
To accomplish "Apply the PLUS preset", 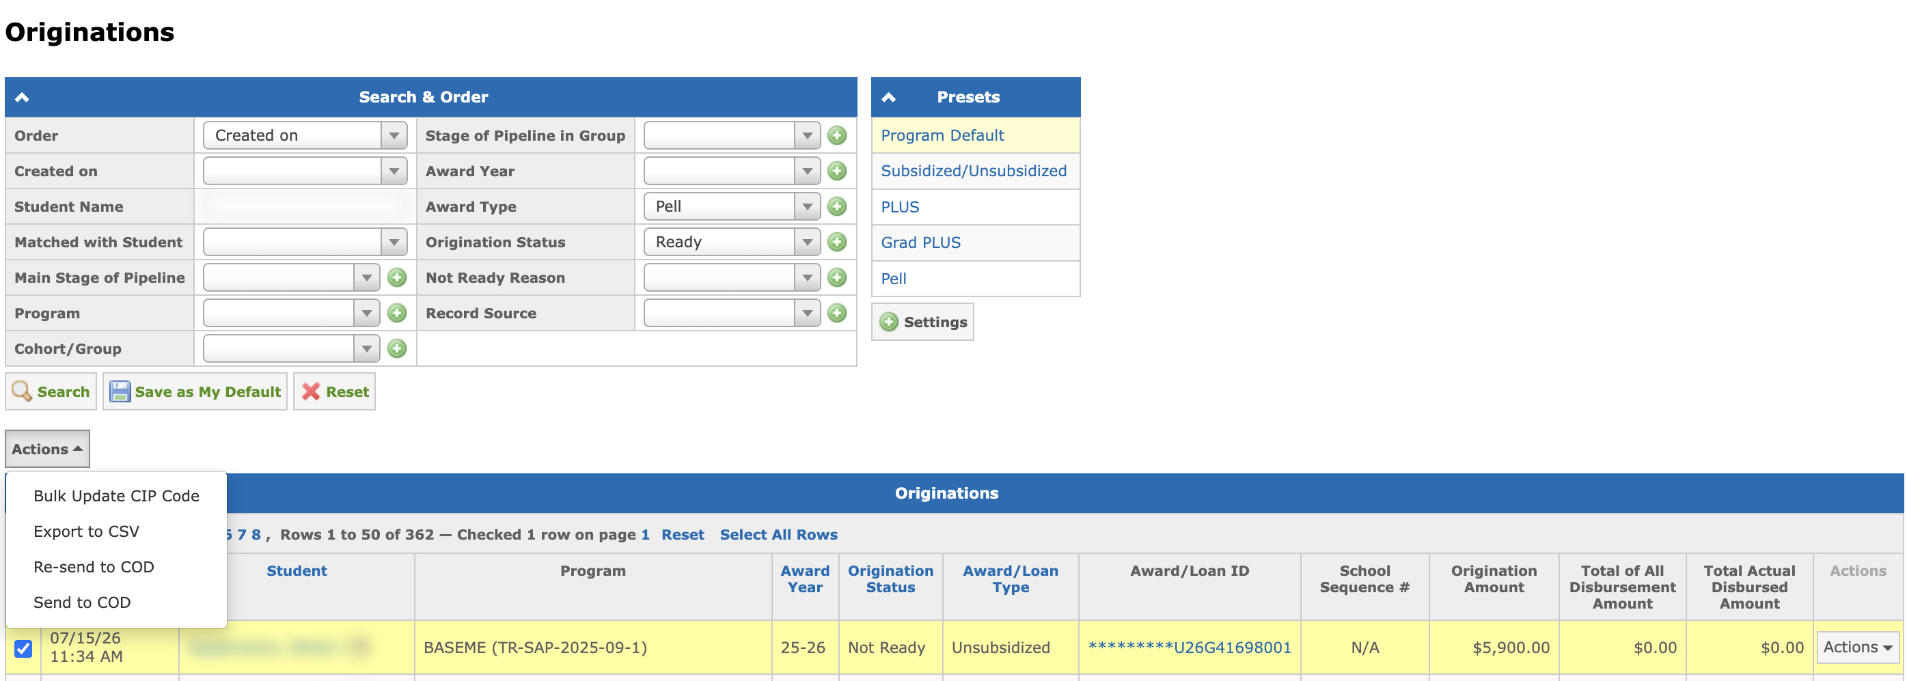I will click(x=899, y=207).
